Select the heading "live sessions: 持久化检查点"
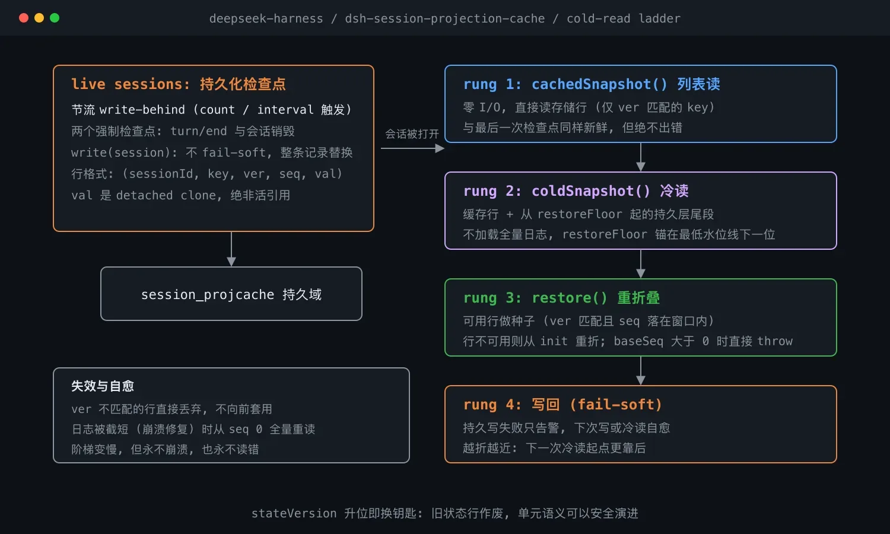This screenshot has height=534, width=890. point(179,84)
